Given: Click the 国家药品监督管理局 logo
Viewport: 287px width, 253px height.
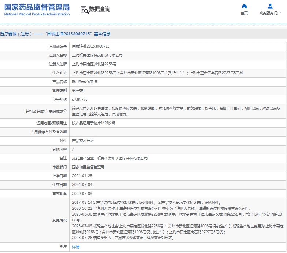Looking at the screenshot, I should click(x=37, y=7).
